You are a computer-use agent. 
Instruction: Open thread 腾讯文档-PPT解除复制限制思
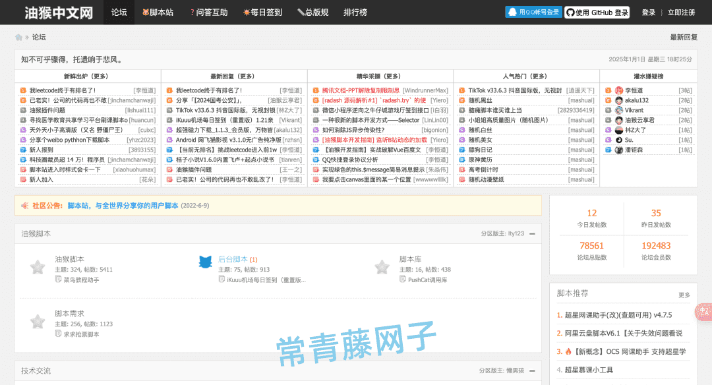(361, 90)
